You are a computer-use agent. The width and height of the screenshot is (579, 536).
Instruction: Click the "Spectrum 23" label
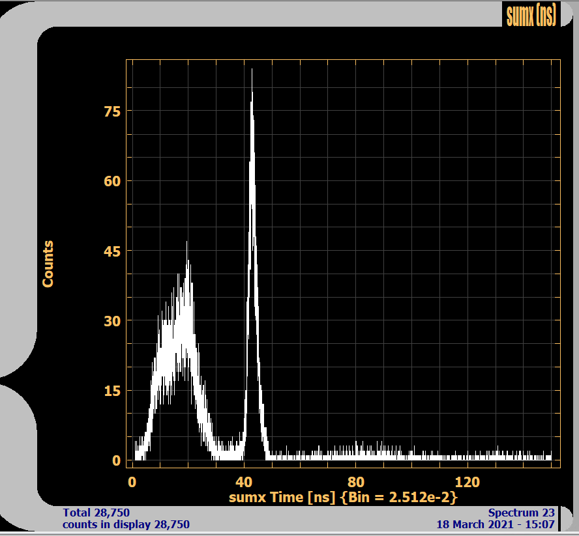(521, 513)
